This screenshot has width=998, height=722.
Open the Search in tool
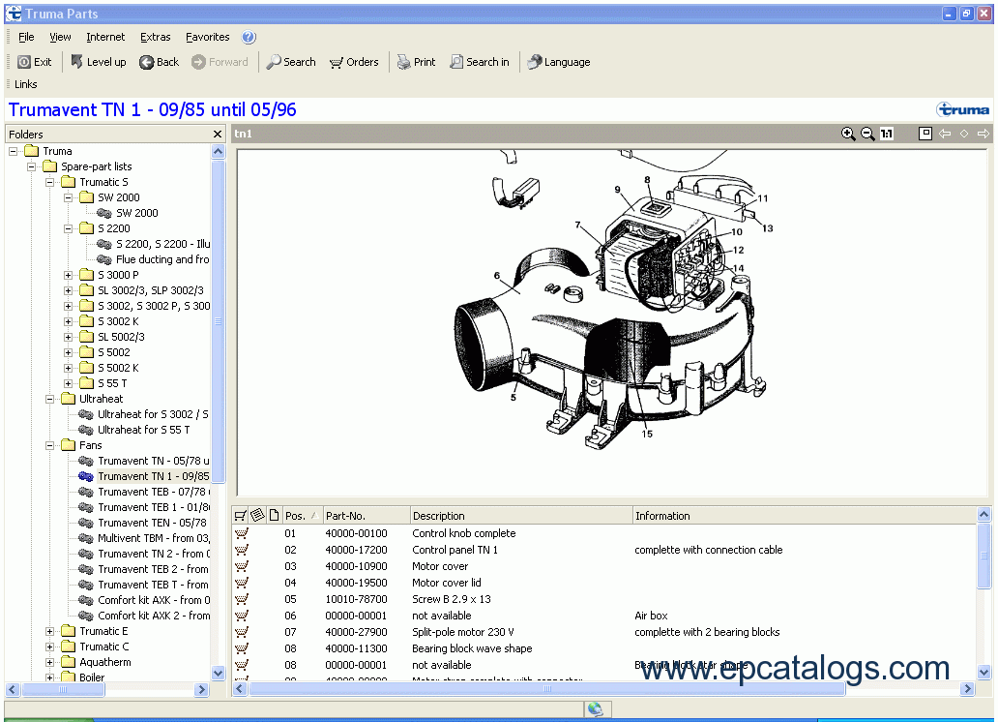[x=480, y=62]
